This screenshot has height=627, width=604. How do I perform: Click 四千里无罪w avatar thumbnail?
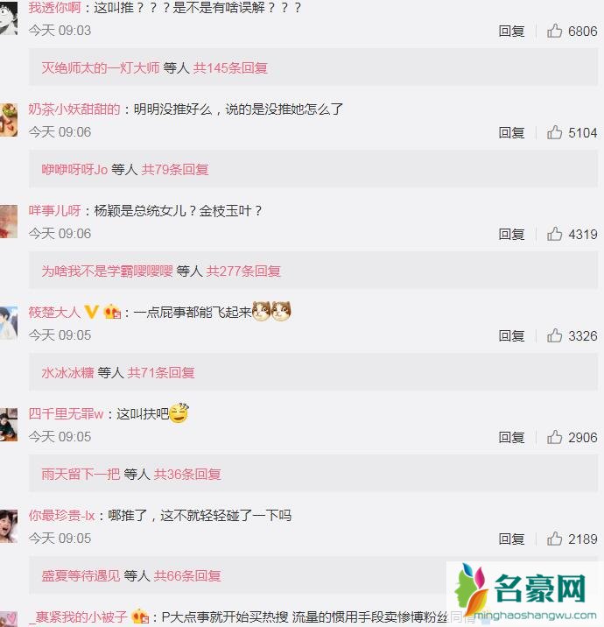pos(9,424)
